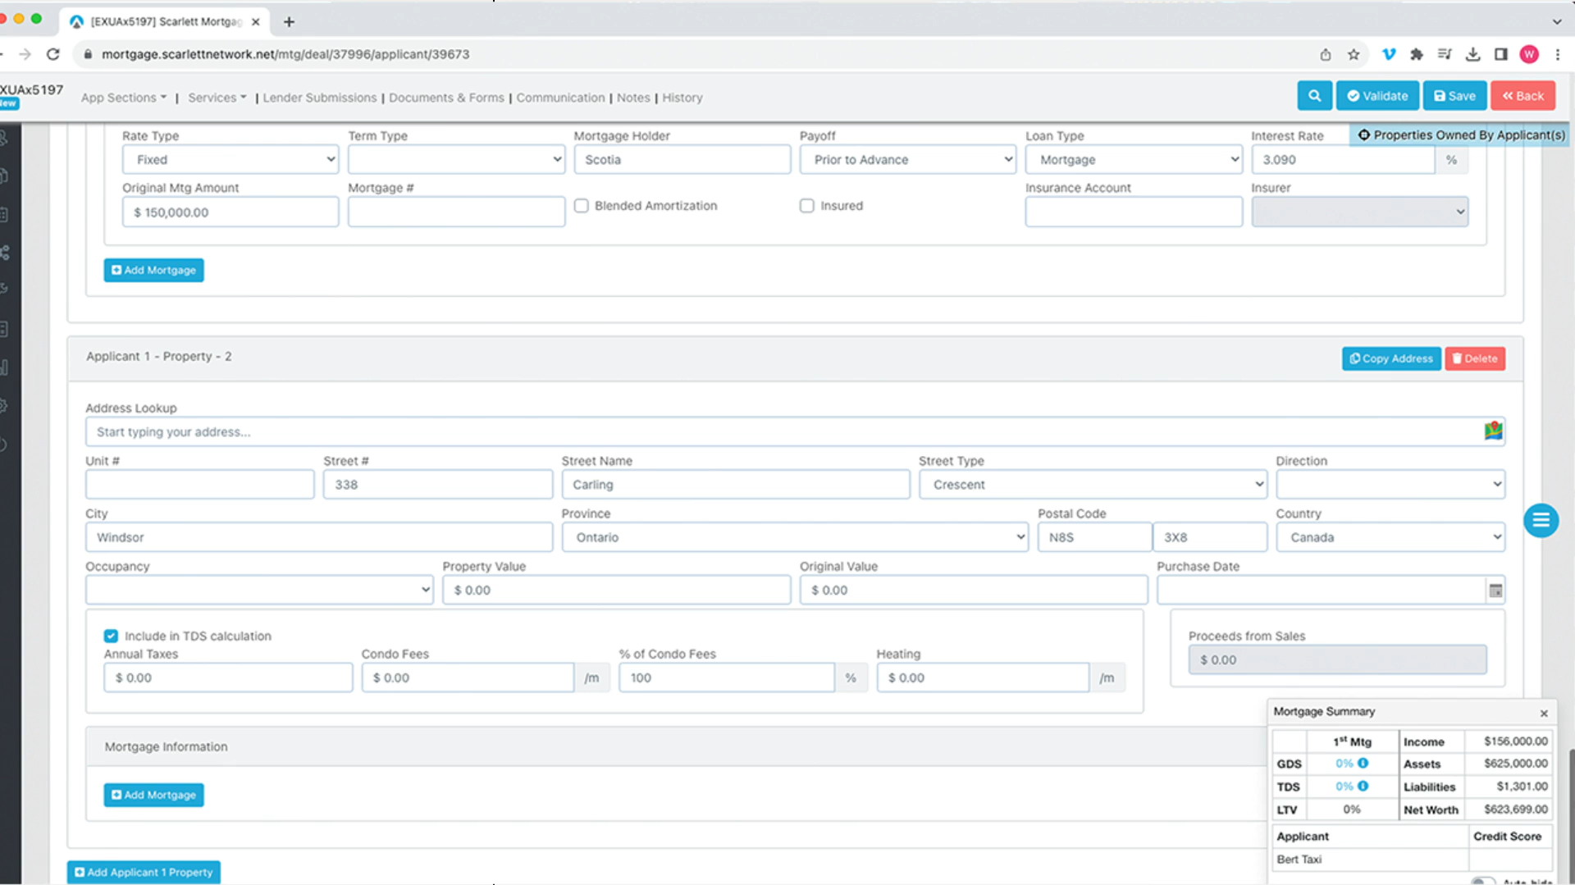The height and width of the screenshot is (885, 1575).
Task: Uncheck Include in TDS calculation
Action: point(111,636)
